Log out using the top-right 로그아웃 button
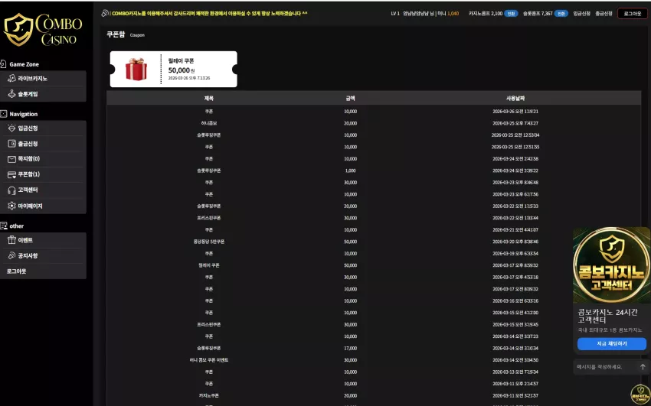 pos(633,14)
